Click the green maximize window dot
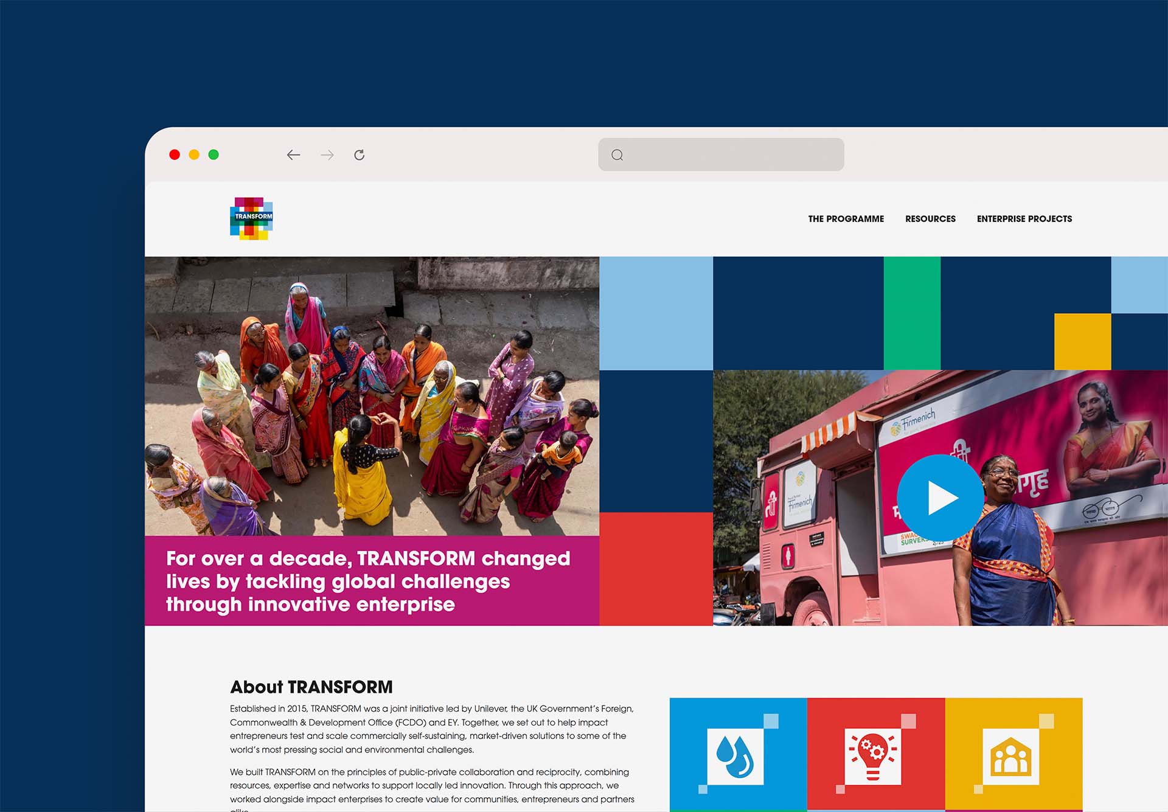 (x=214, y=154)
